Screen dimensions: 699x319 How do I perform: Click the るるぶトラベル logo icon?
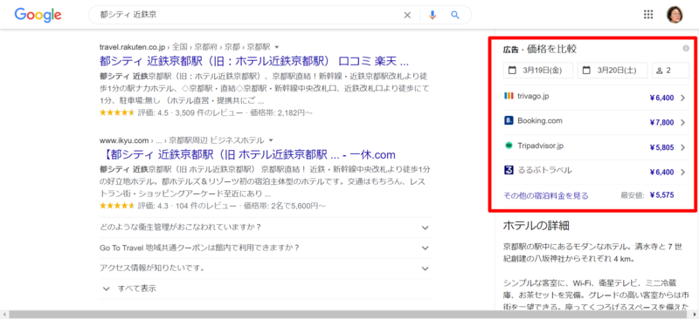[509, 171]
